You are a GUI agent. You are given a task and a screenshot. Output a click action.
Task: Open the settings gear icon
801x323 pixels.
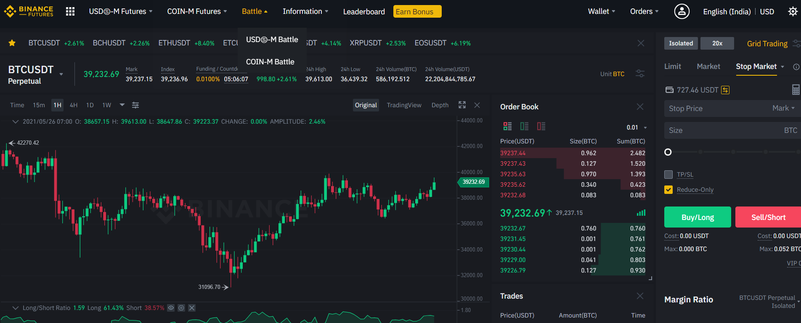pyautogui.click(x=793, y=11)
